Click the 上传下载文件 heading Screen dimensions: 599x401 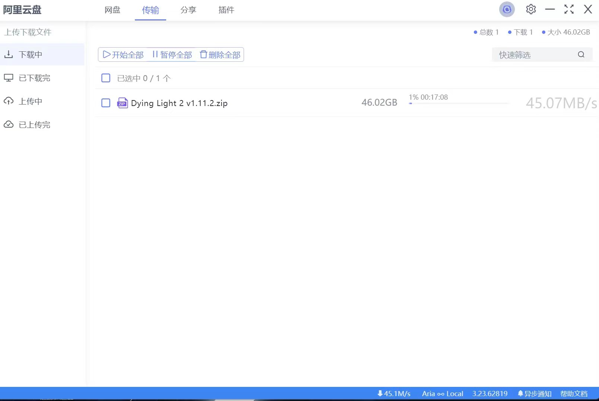tap(28, 32)
